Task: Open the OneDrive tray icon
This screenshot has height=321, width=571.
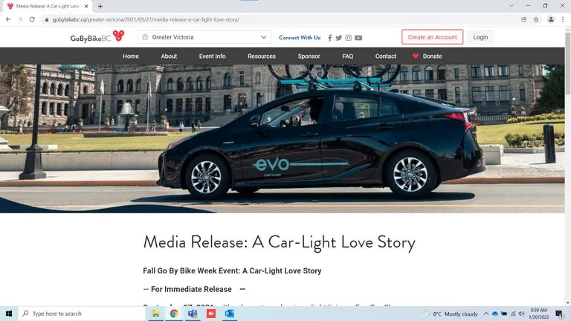Action: pyautogui.click(x=495, y=314)
